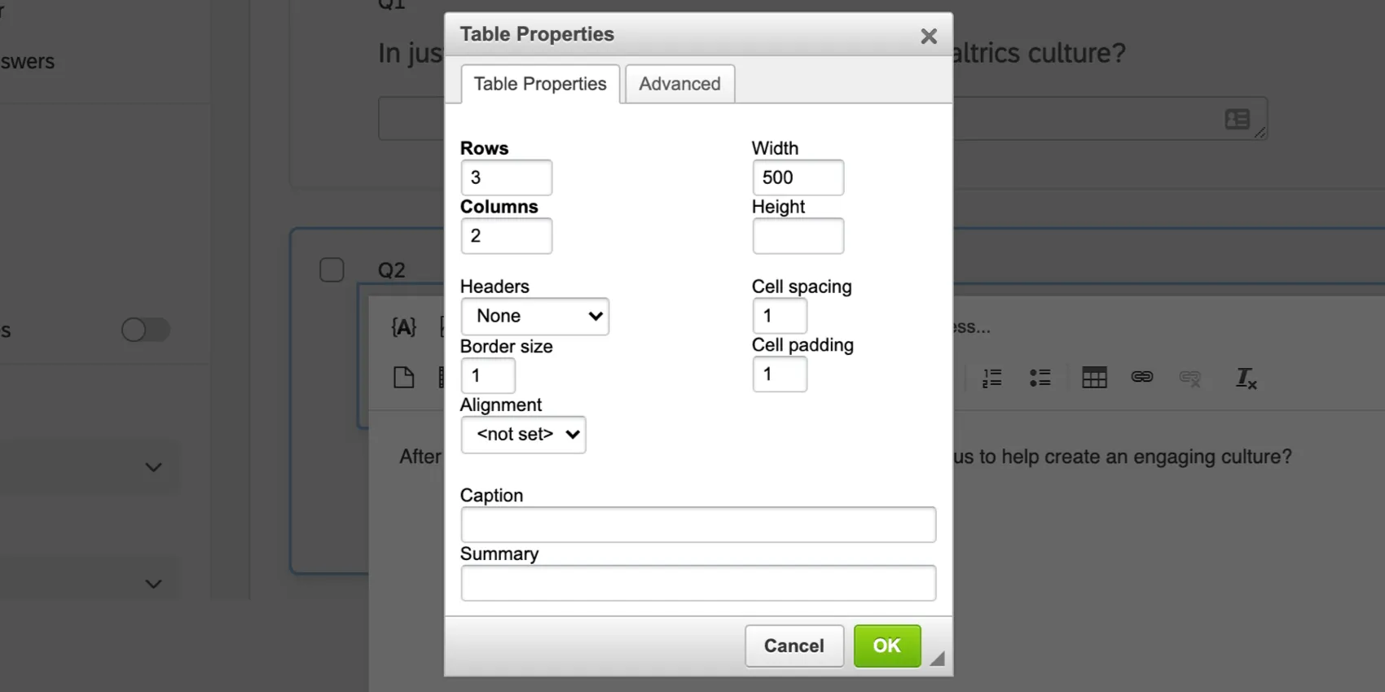Click the remove link icon
This screenshot has height=692, width=1385.
(x=1190, y=378)
